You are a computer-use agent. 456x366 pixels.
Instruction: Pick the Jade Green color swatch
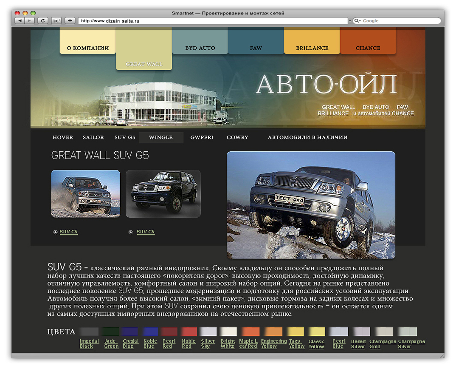pyautogui.click(x=110, y=331)
